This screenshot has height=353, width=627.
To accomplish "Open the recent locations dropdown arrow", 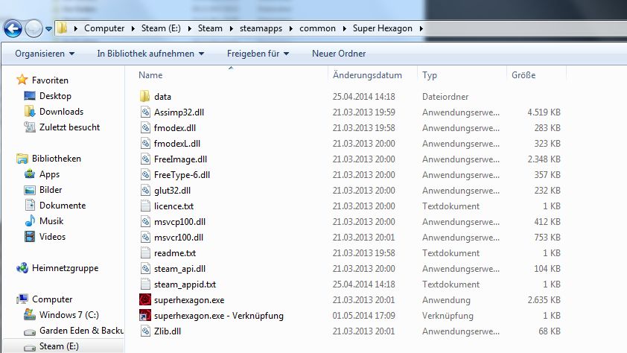I will click(x=49, y=29).
